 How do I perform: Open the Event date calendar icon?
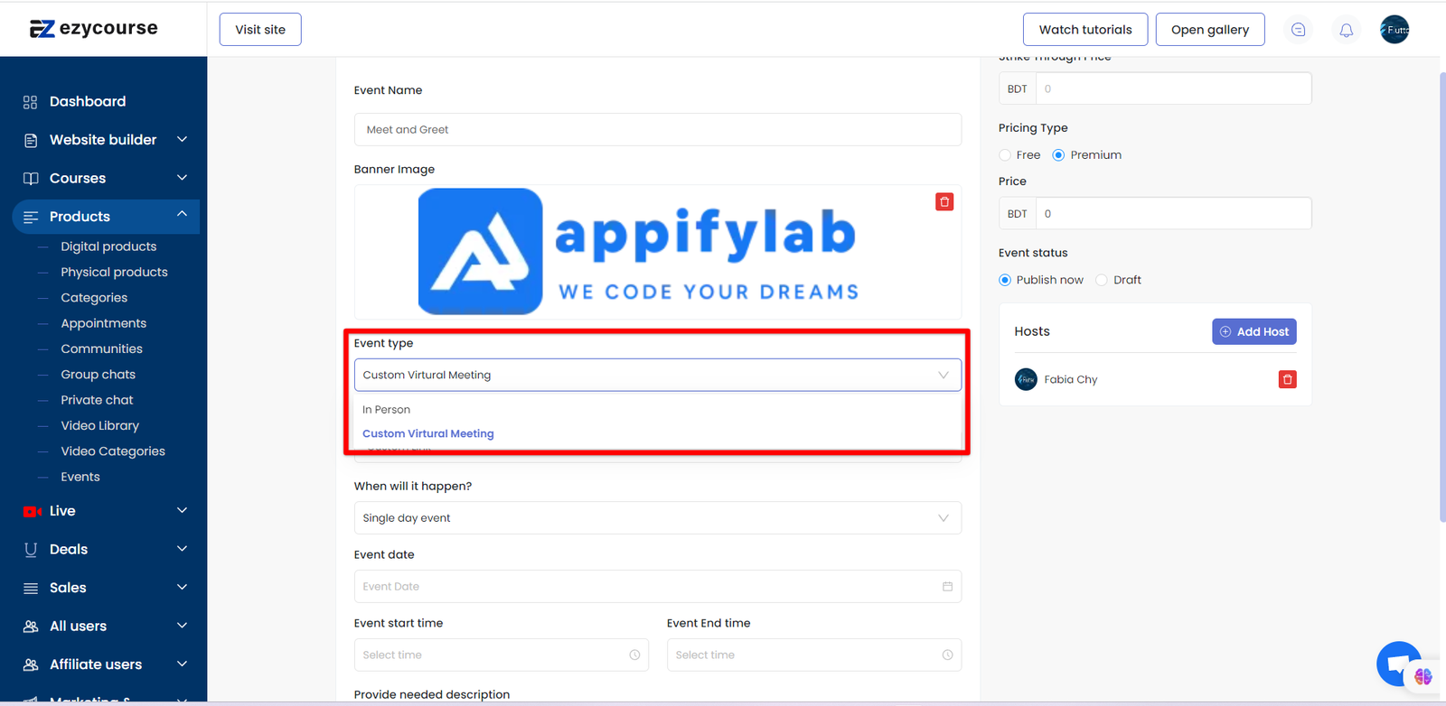coord(947,587)
